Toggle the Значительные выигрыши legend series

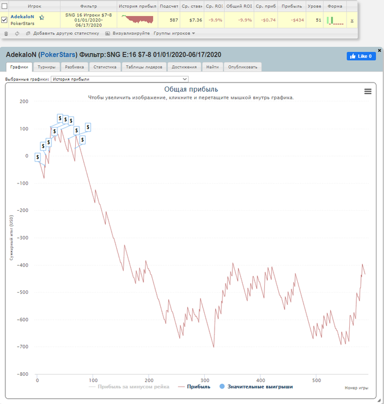tap(256, 387)
